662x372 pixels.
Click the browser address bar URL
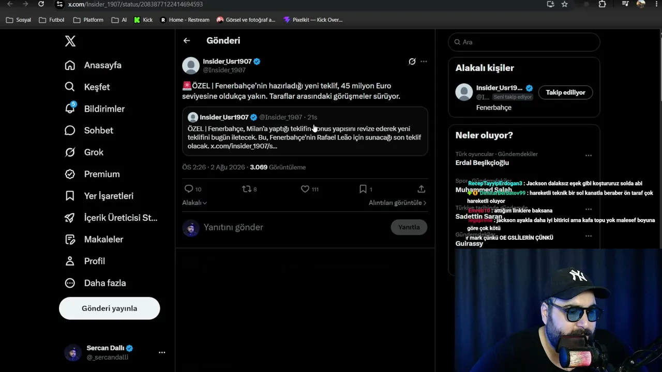tap(136, 4)
